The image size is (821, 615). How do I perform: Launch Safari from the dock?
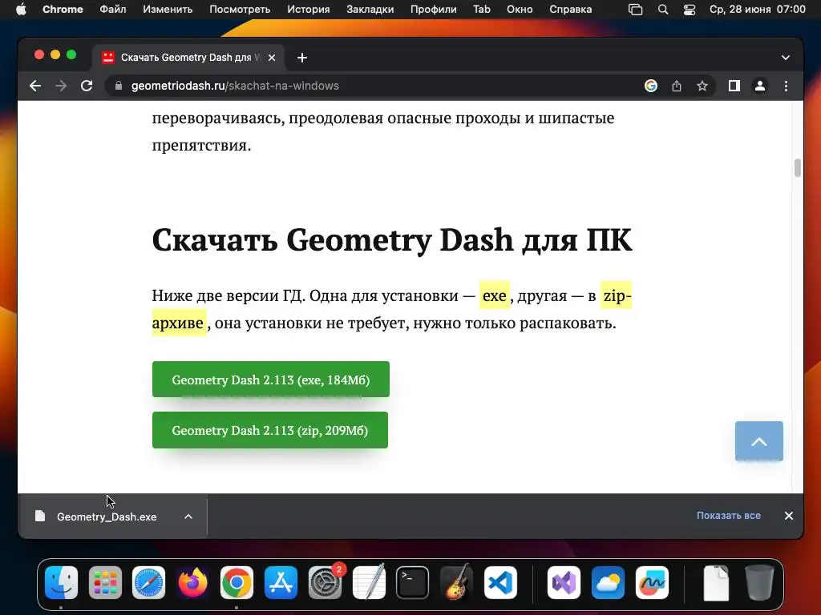(x=148, y=582)
